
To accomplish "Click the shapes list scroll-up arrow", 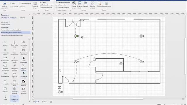I will pos(30,39).
